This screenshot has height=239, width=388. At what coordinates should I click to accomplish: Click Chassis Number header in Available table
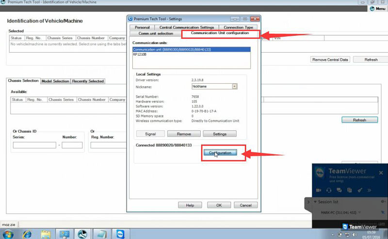point(92,100)
